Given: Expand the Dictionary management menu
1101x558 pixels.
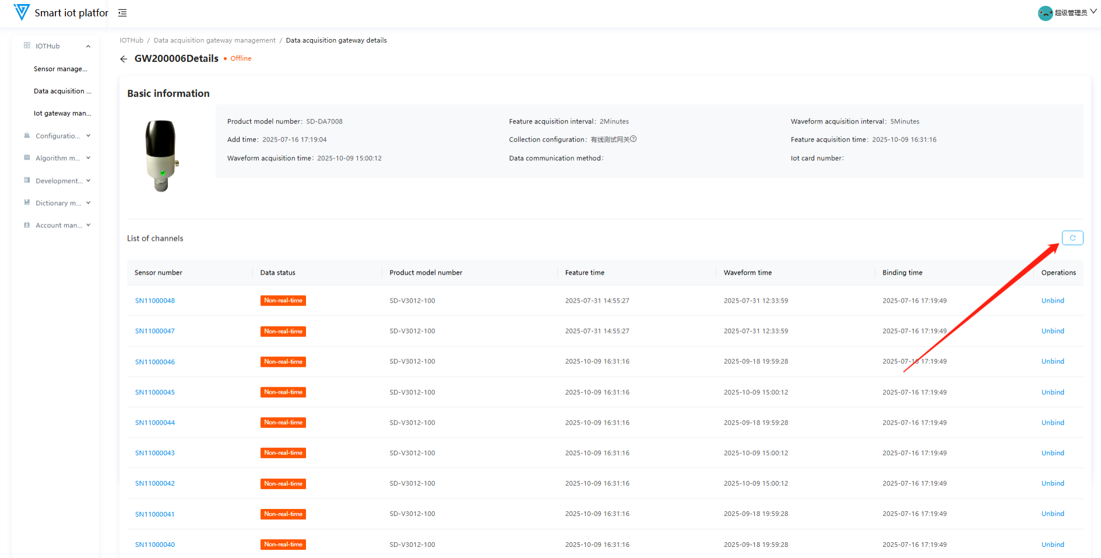Looking at the screenshot, I should click(x=88, y=203).
